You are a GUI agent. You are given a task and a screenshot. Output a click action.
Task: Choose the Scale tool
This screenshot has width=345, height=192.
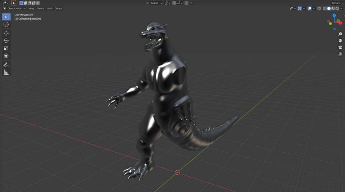pyautogui.click(x=6, y=48)
